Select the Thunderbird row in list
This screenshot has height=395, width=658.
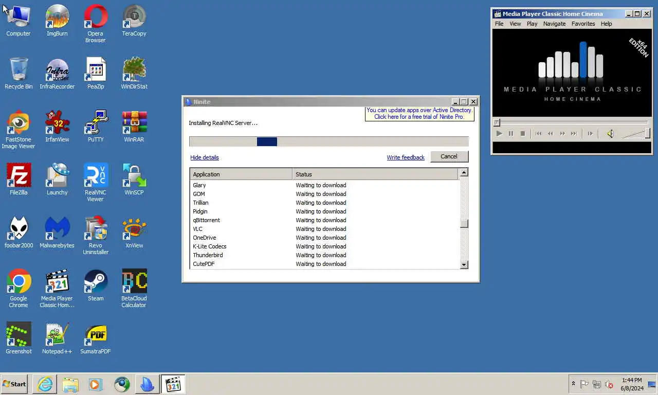click(x=324, y=255)
